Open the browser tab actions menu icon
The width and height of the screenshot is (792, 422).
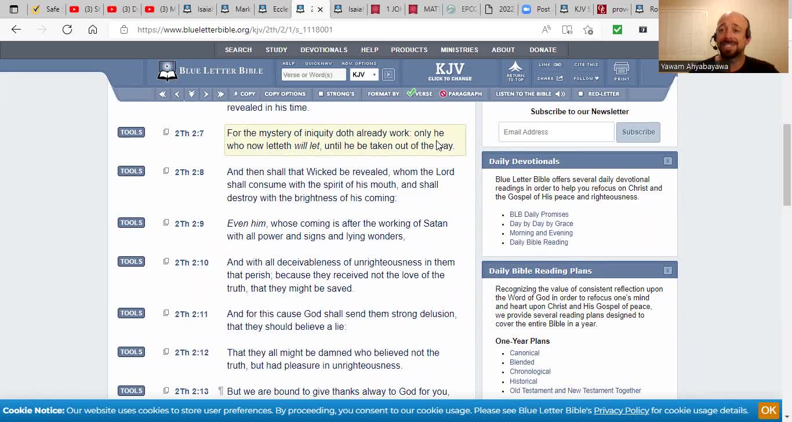tap(14, 9)
